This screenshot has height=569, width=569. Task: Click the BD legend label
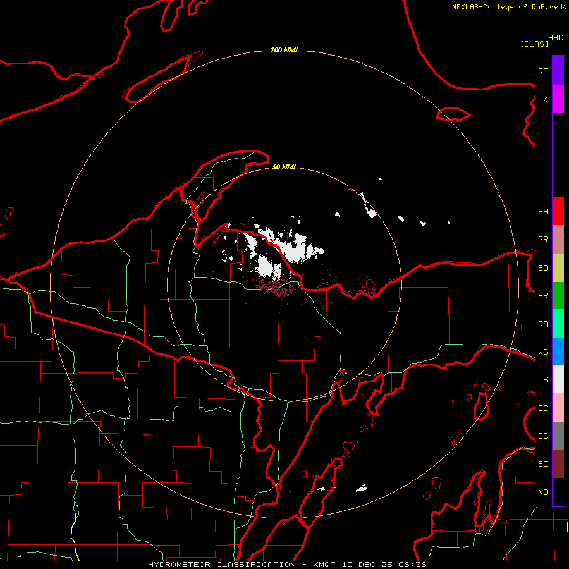542,268
